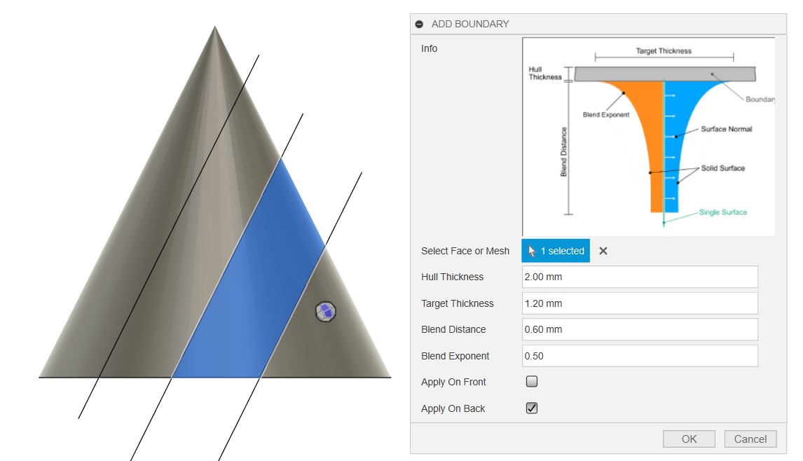Enable the Apply On Front checkbox
The image size is (803, 461).
[532, 382]
